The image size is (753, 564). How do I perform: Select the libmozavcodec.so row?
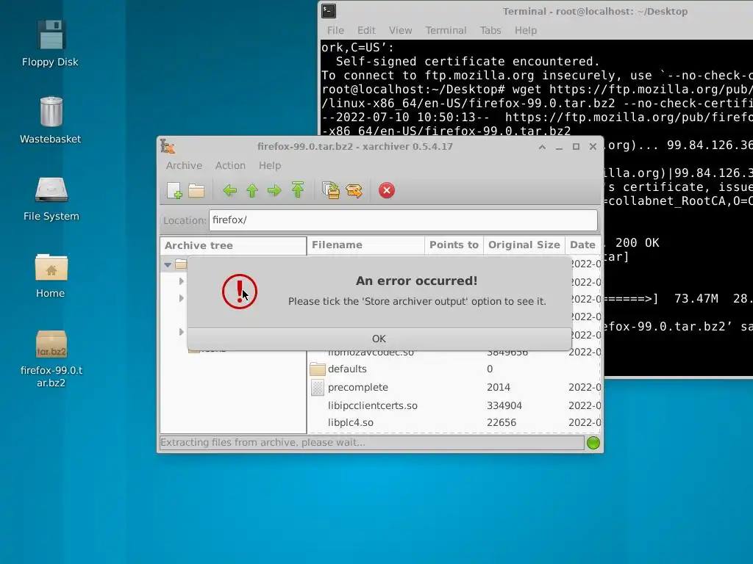(x=454, y=353)
